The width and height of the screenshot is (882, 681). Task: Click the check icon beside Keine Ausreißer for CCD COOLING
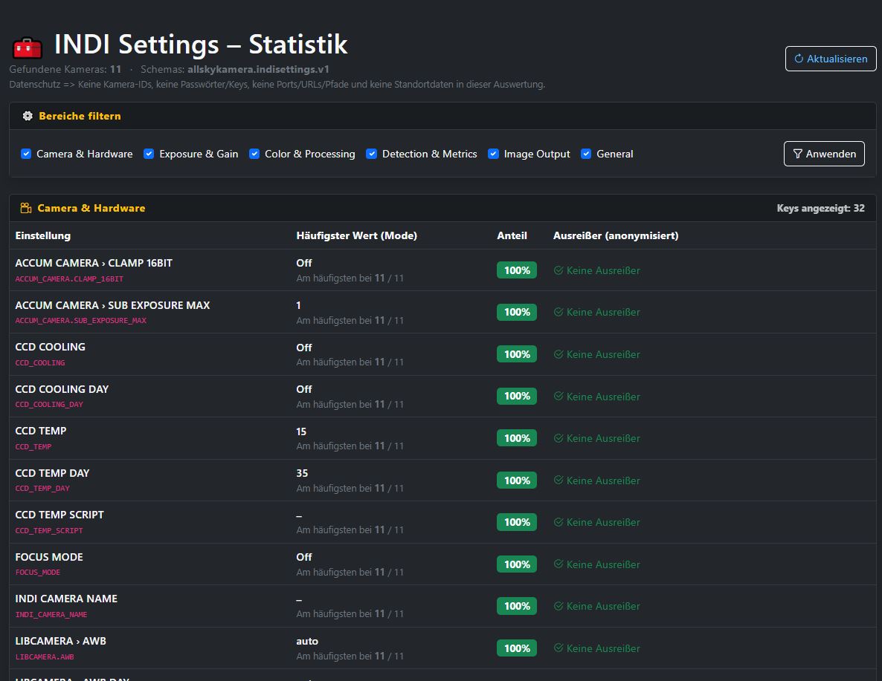click(558, 354)
